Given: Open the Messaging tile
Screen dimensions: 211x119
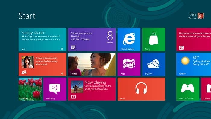Looking at the screenshot, I should [x=55, y=89].
